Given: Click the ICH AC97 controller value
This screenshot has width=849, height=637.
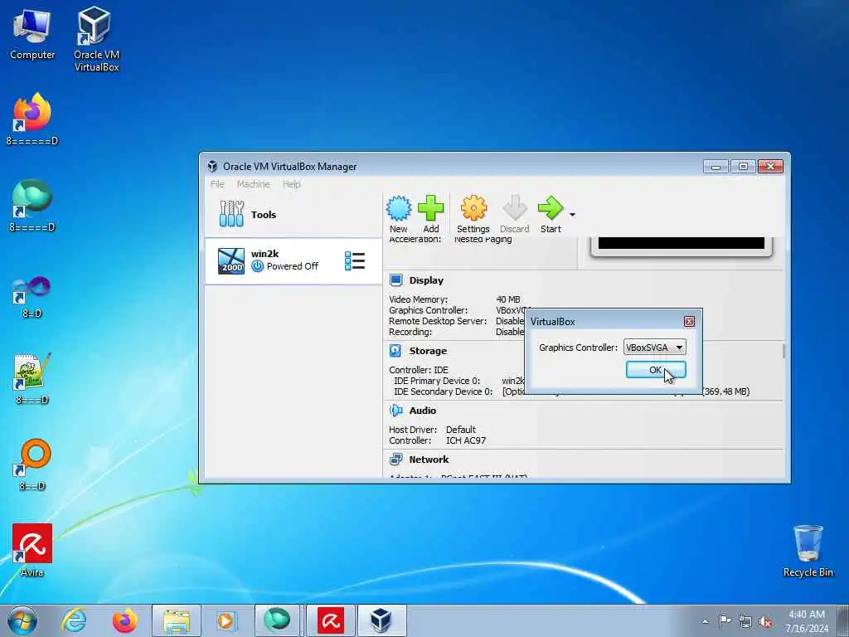Looking at the screenshot, I should 466,440.
